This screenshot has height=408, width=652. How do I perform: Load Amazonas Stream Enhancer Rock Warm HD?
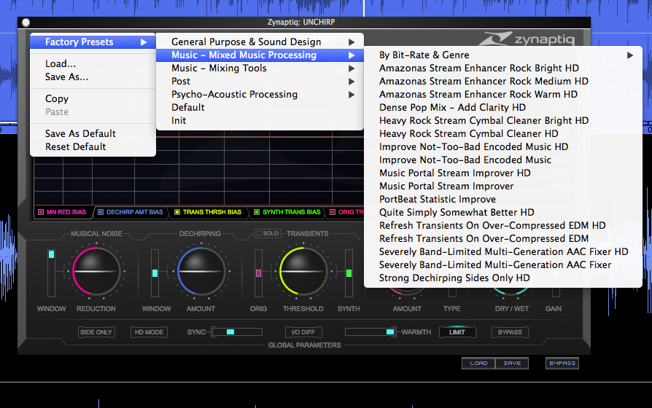click(x=503, y=94)
